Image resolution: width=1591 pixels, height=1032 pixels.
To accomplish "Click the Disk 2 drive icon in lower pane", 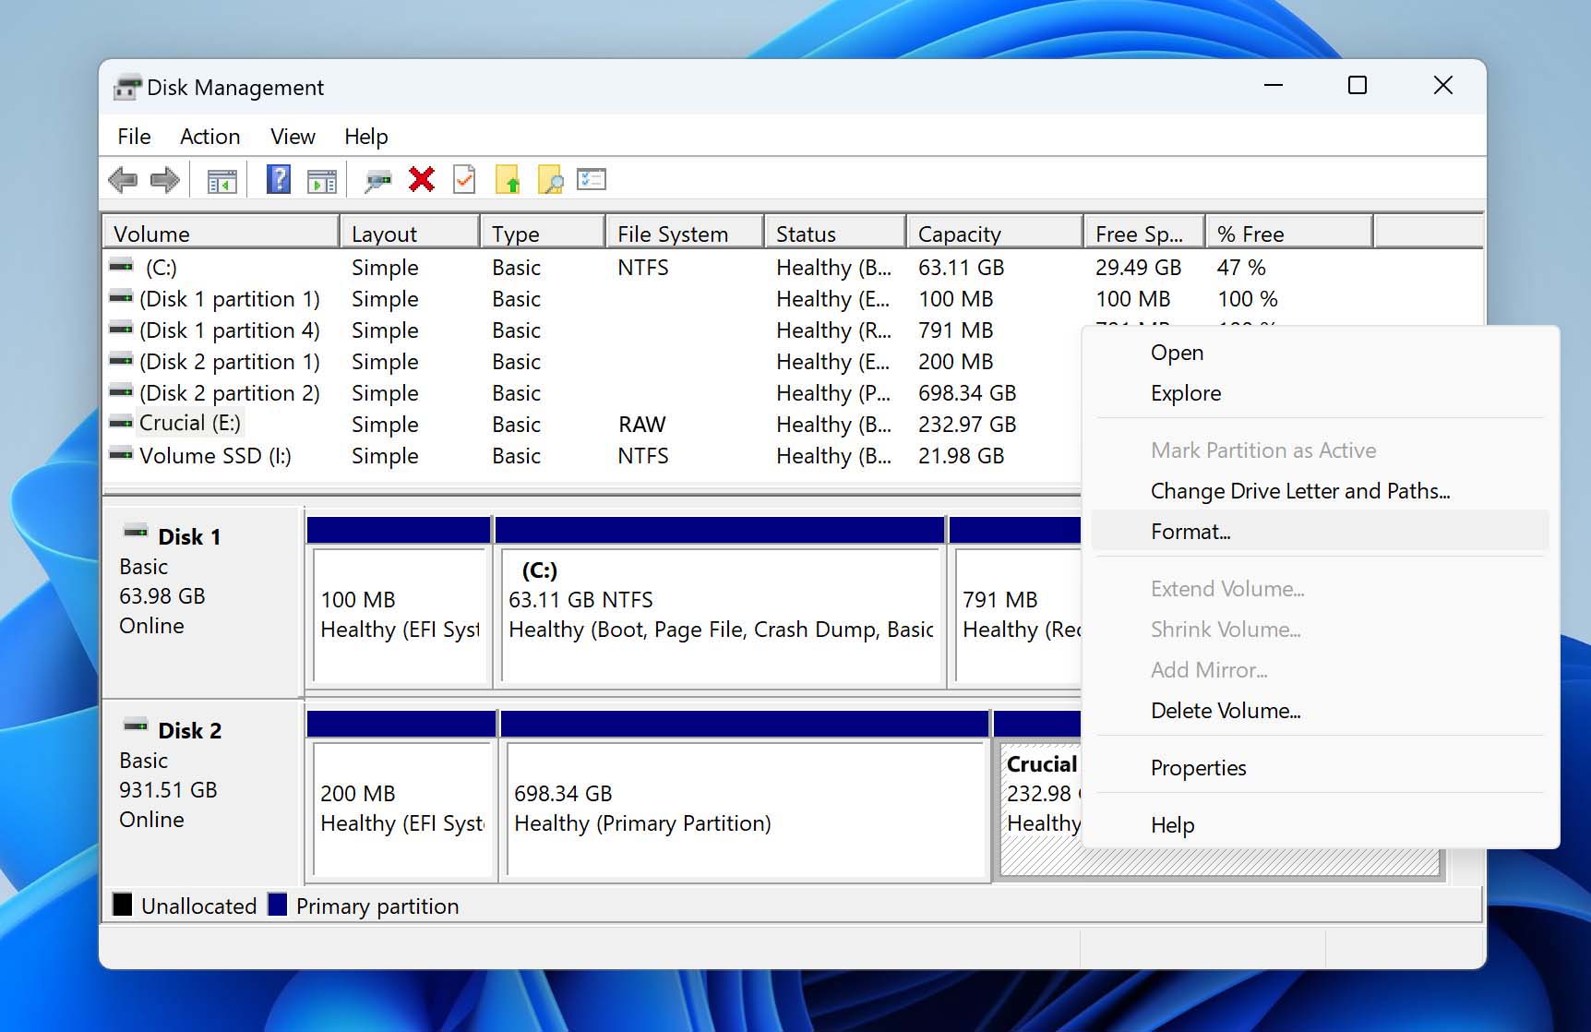I will [x=136, y=726].
